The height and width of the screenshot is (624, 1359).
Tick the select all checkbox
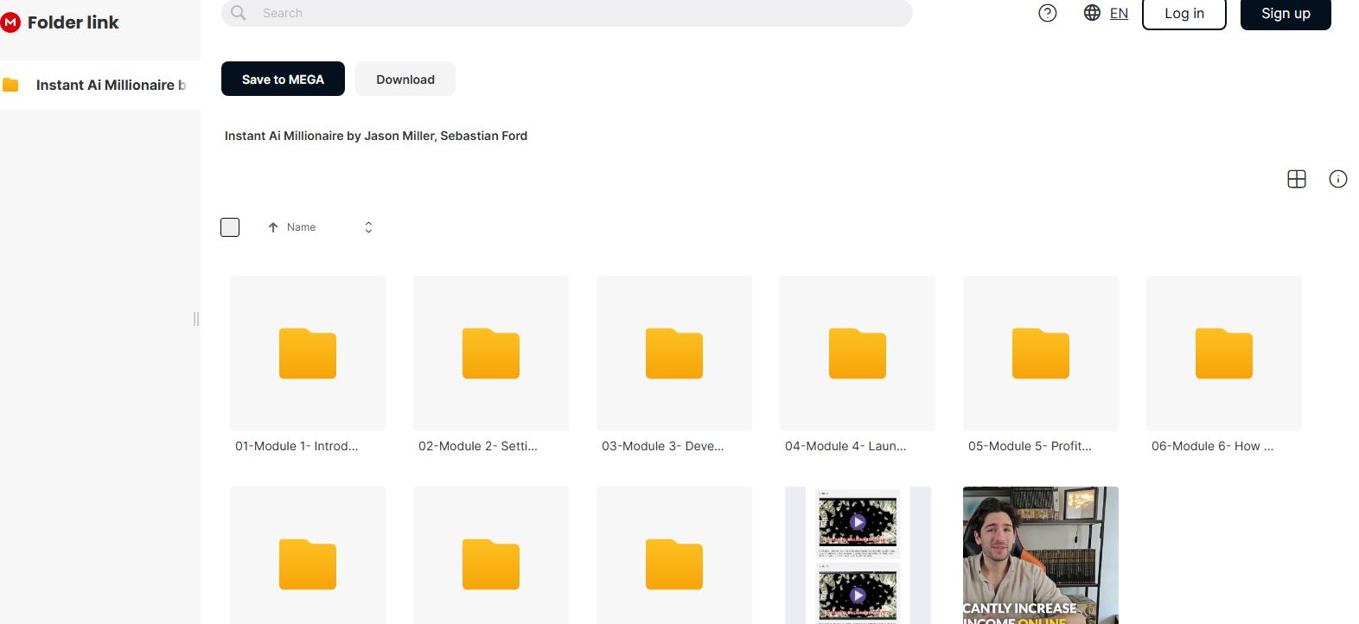click(x=230, y=227)
